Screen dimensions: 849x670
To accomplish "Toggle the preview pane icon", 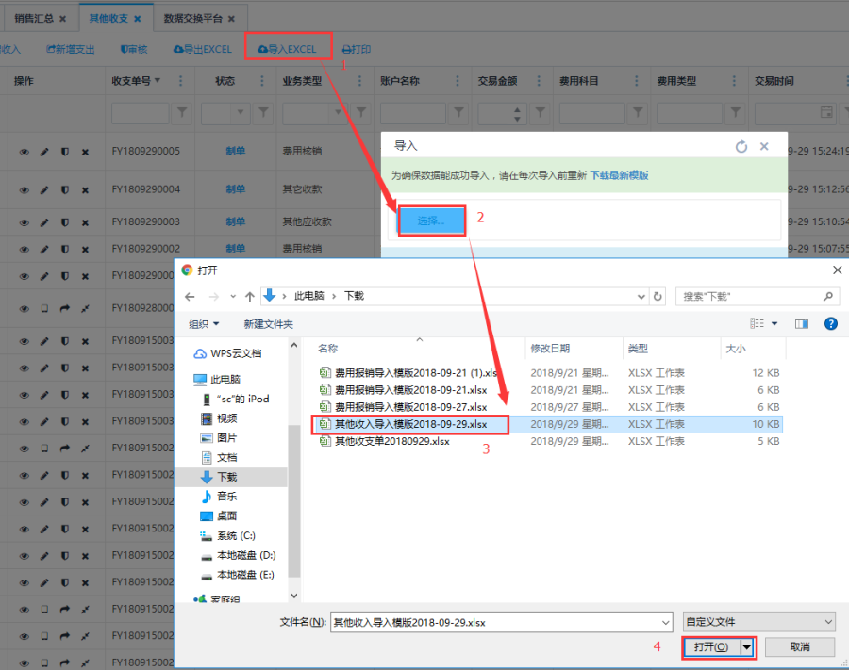I will pos(802,323).
